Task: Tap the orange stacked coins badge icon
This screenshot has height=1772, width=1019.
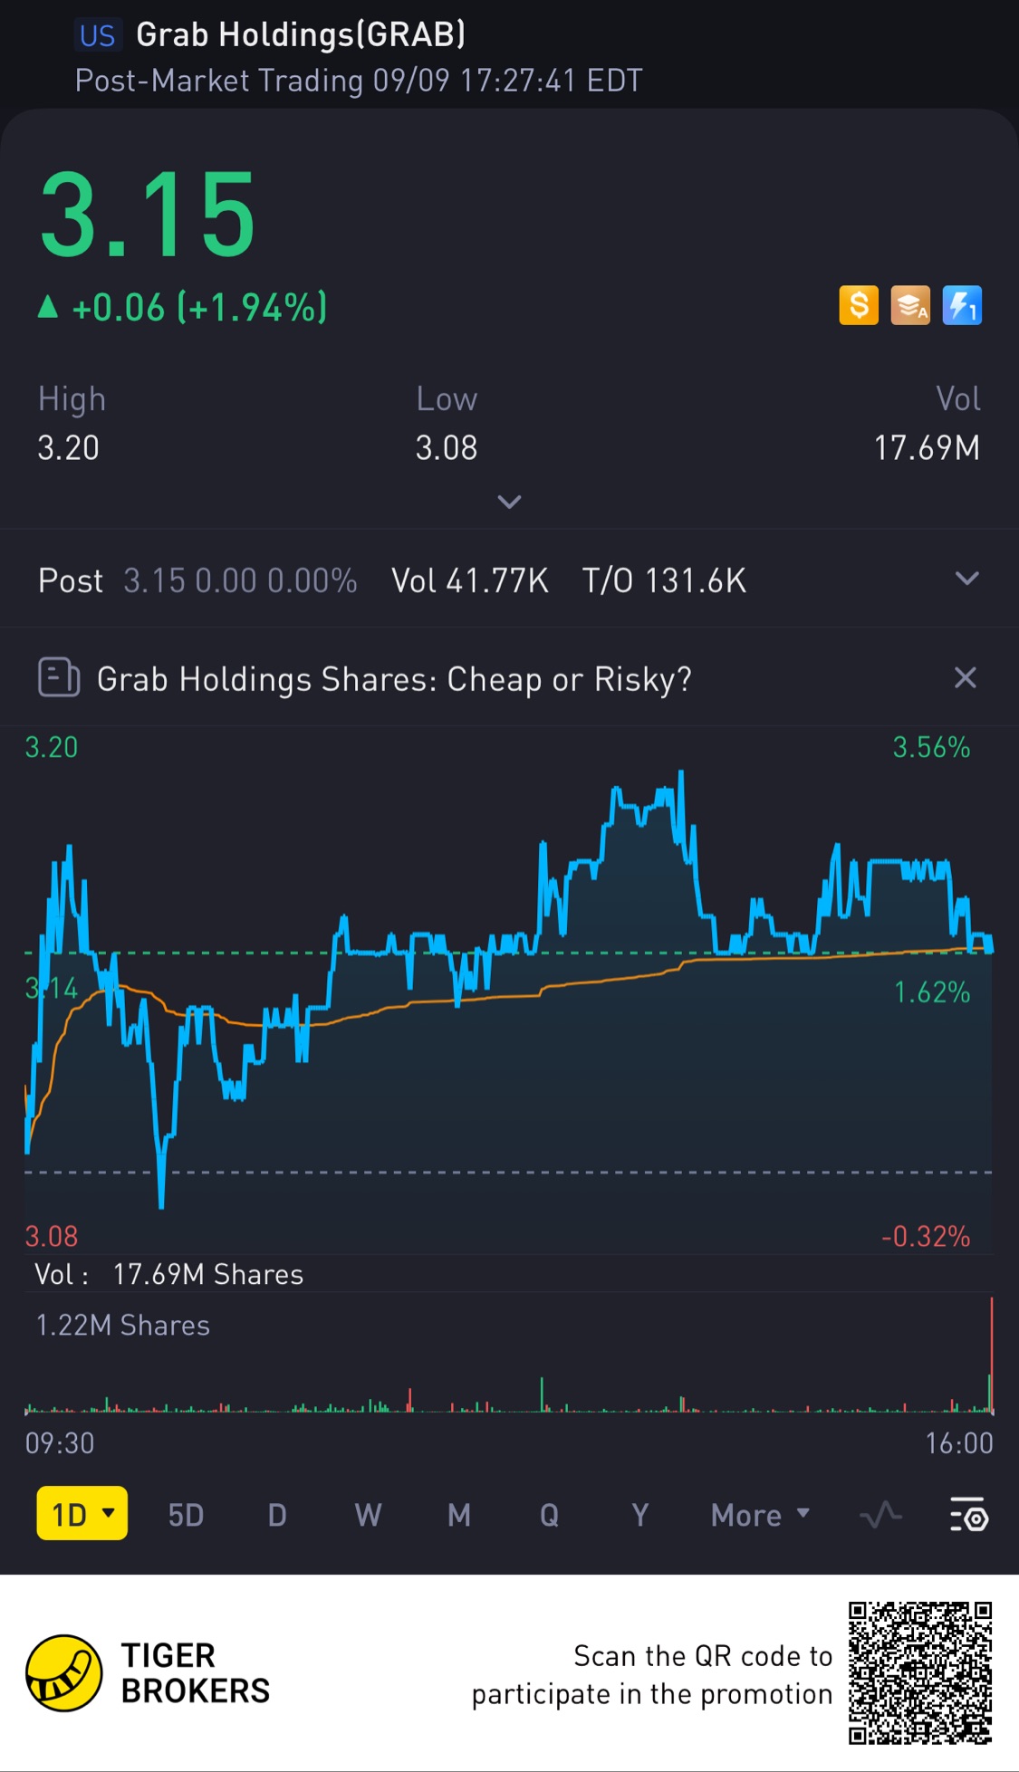Action: pyautogui.click(x=910, y=305)
